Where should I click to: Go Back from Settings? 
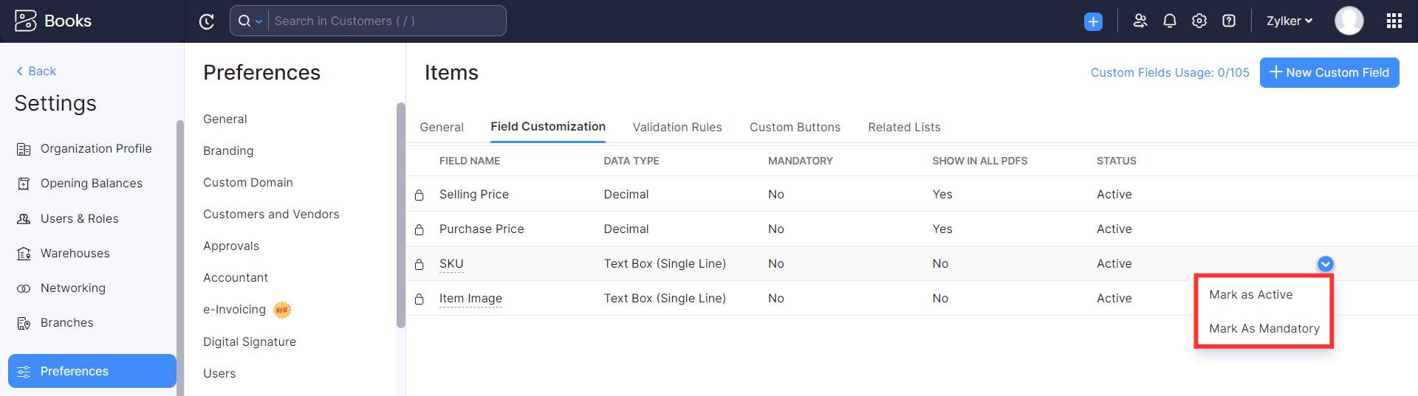[x=36, y=71]
